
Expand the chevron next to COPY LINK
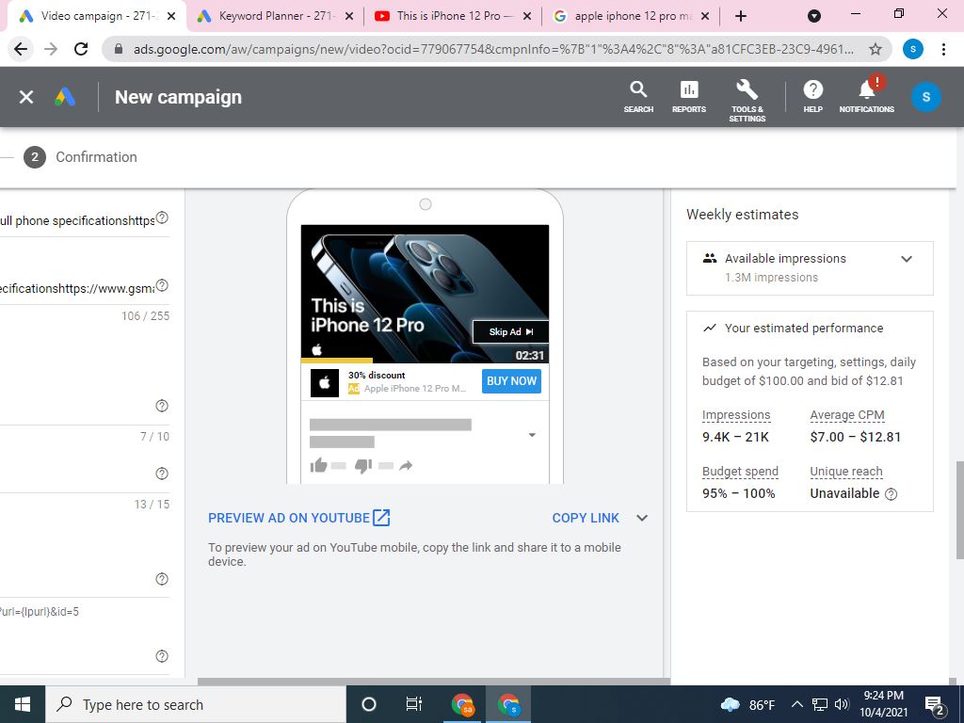[x=642, y=518]
